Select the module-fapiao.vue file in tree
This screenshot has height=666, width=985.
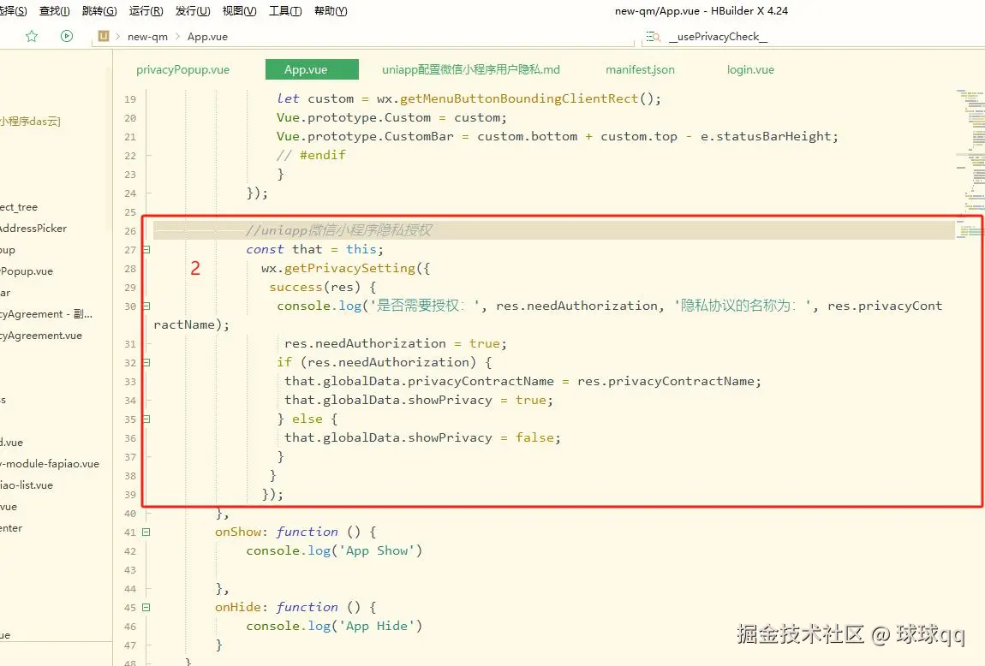coord(50,464)
